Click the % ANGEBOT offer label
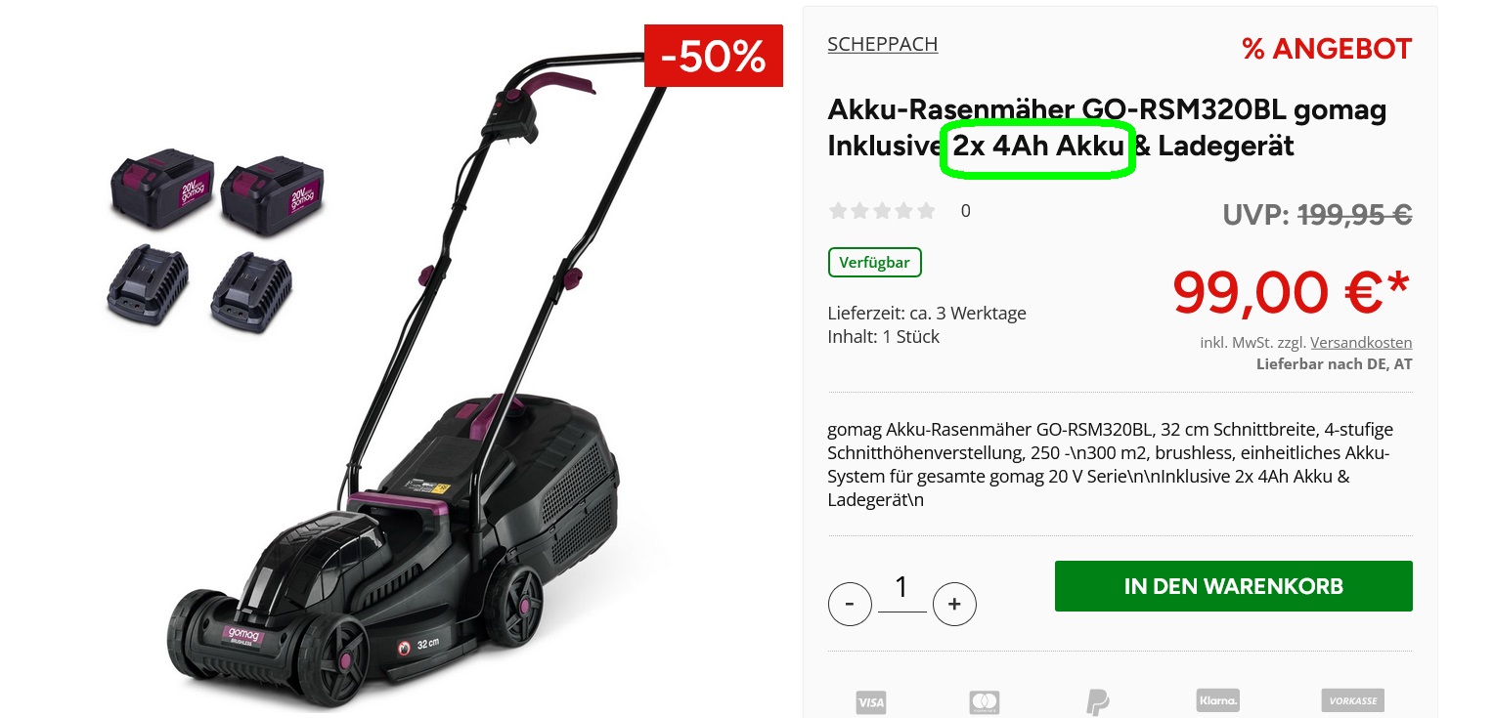The image size is (1494, 718). pos(1327,49)
